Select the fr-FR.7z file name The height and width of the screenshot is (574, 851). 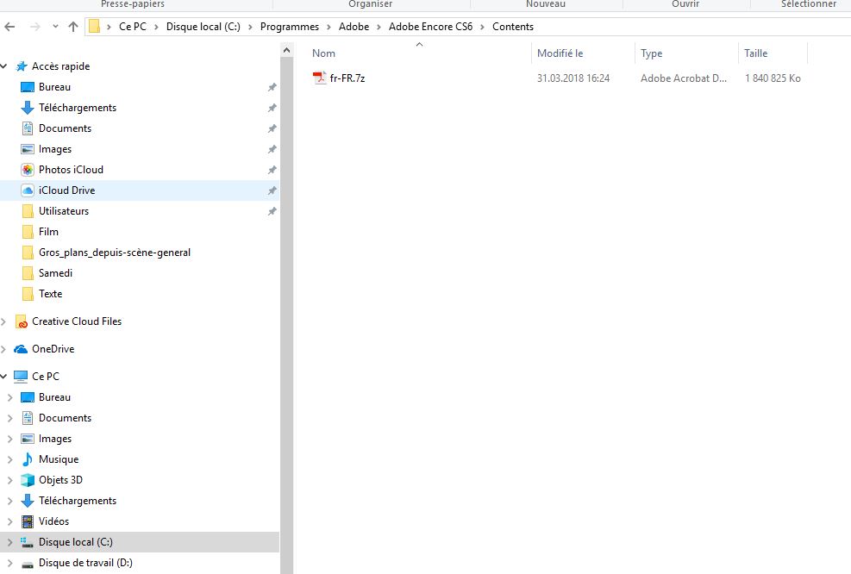click(x=347, y=78)
